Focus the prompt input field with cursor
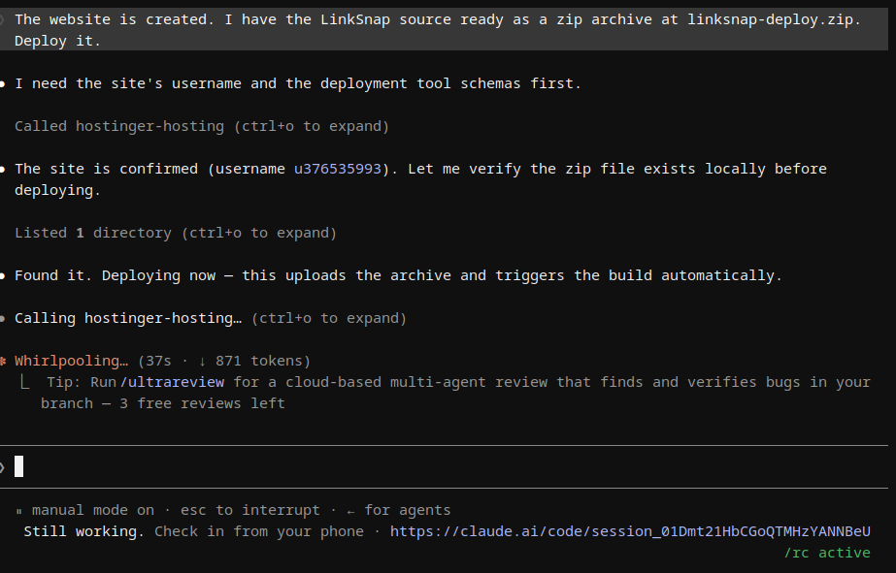 pos(444,467)
